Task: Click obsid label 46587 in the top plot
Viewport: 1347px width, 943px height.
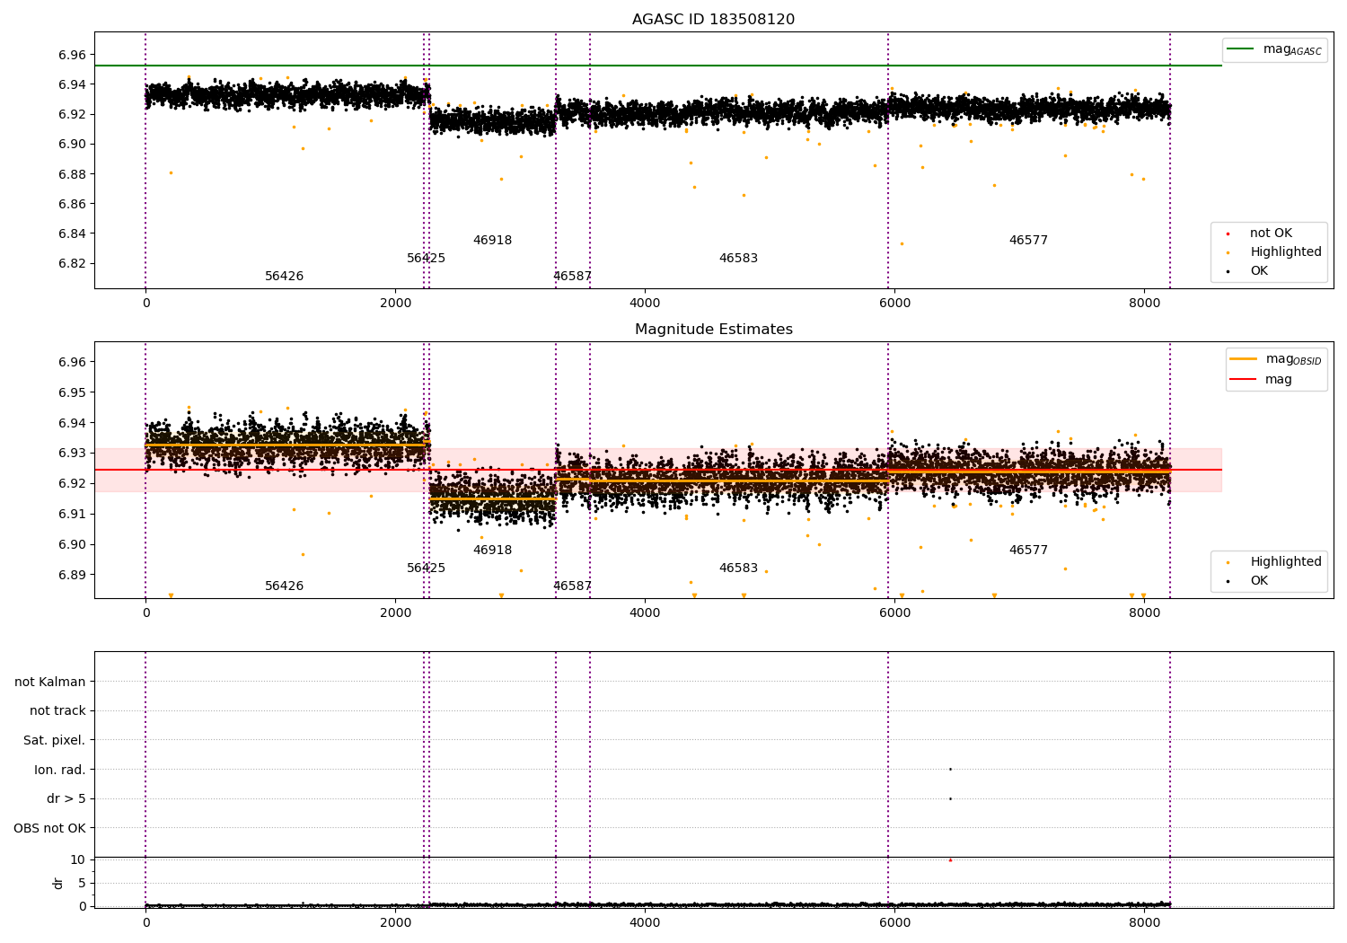Action: pos(572,277)
